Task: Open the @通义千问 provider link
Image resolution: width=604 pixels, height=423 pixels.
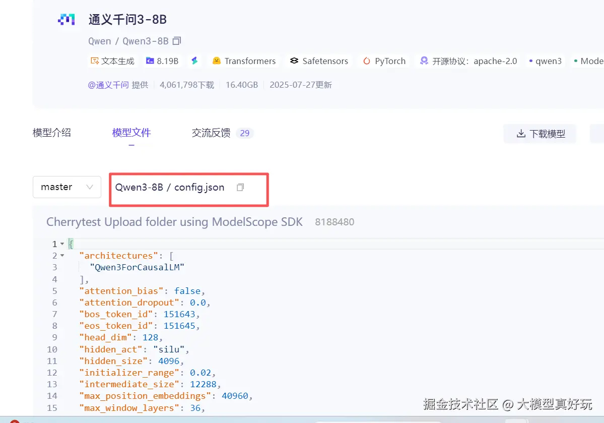Action: pyautogui.click(x=108, y=85)
